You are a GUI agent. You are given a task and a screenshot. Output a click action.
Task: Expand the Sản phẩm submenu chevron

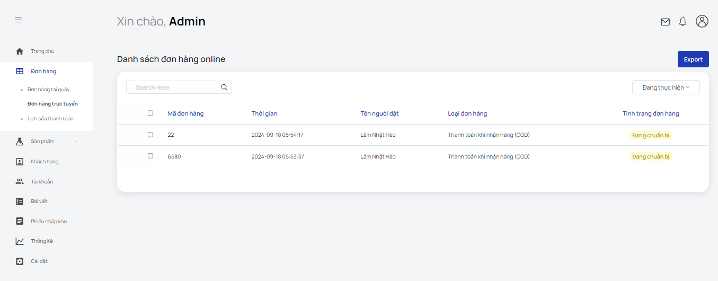(76, 142)
